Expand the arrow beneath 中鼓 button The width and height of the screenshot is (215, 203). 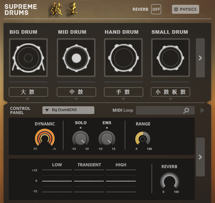click(x=76, y=99)
